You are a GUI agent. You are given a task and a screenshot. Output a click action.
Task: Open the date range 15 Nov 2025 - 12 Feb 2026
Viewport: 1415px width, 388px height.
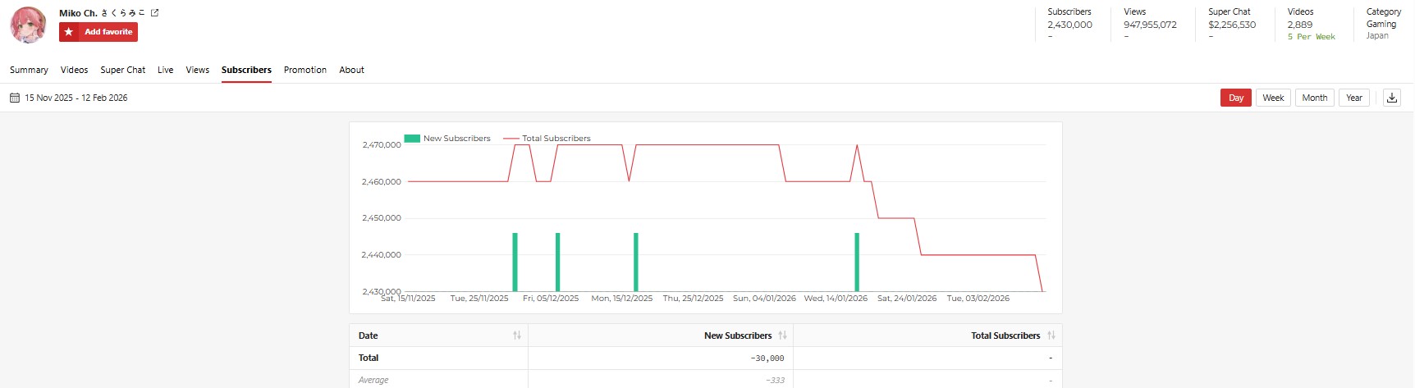[x=76, y=98]
